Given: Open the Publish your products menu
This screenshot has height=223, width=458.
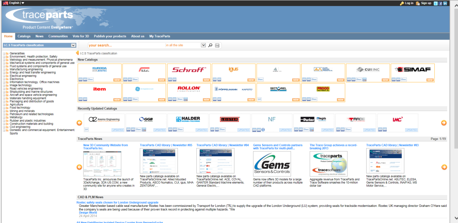Looking at the screenshot, I should click(110, 36).
